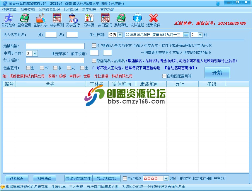Click 导出到EXCEL button

coord(107,178)
